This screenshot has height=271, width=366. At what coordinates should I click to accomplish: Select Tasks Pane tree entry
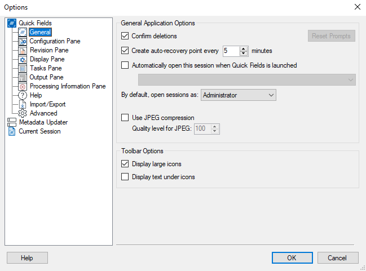46,68
